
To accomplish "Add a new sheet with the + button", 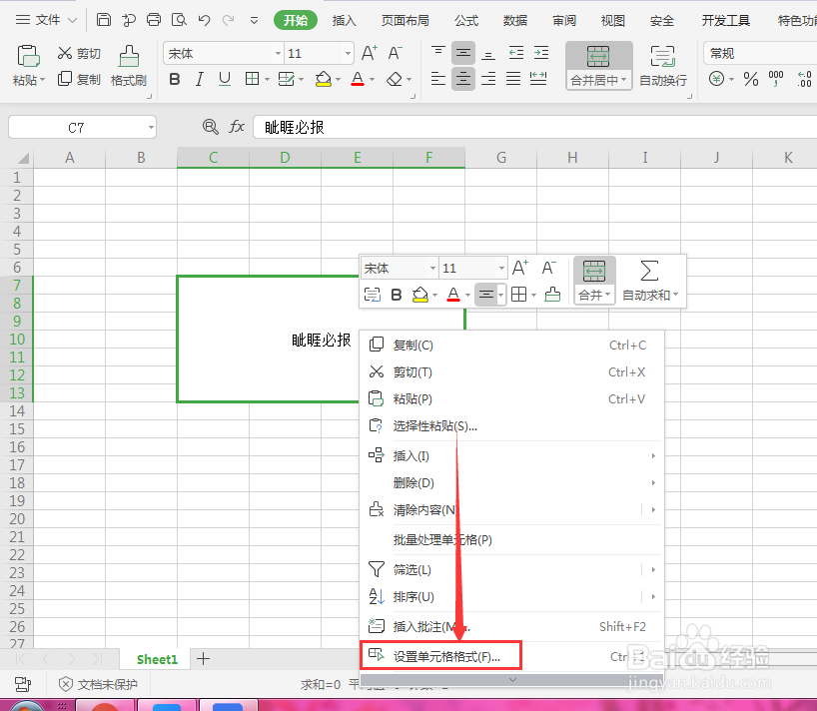I will tap(203, 659).
